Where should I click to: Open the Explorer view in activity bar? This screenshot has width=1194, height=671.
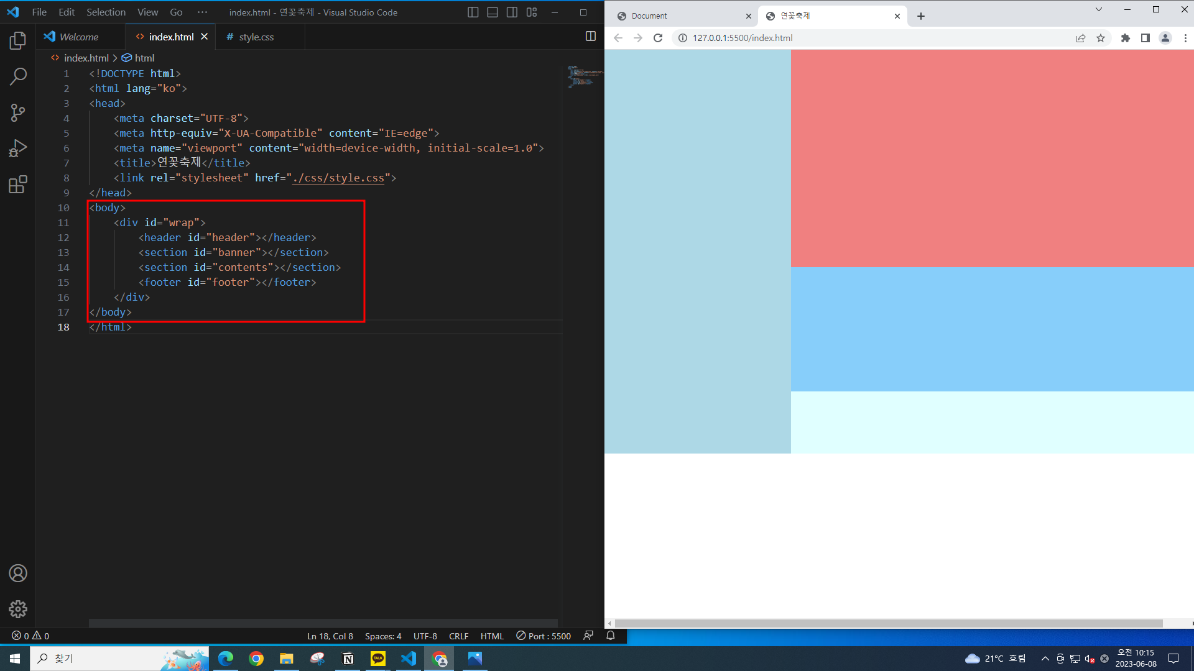pos(18,41)
